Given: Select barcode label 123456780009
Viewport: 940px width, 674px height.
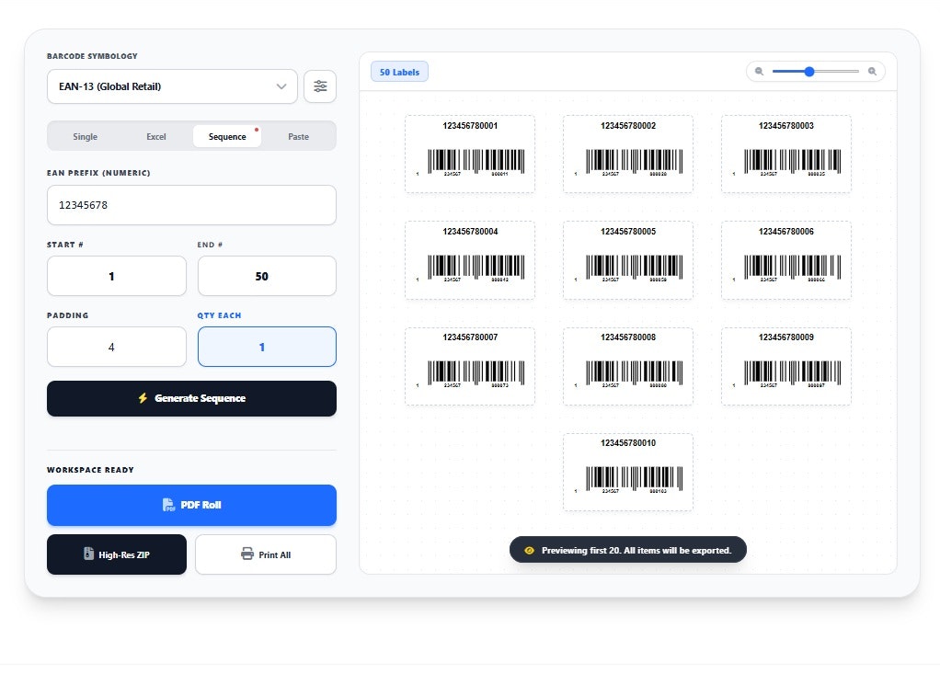Looking at the screenshot, I should pos(785,366).
